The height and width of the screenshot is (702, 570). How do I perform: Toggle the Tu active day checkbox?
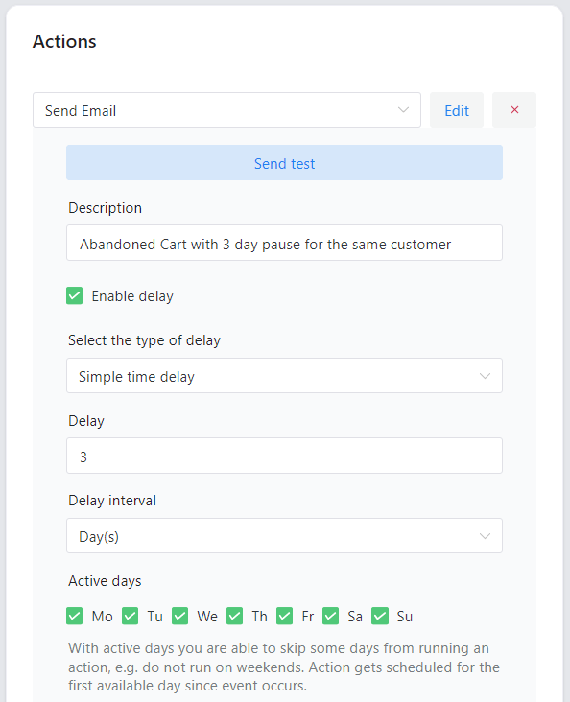[130, 616]
